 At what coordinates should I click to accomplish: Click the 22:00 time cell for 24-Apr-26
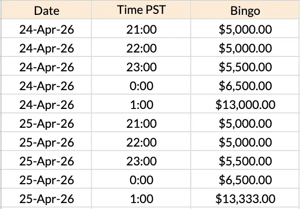coord(142,49)
